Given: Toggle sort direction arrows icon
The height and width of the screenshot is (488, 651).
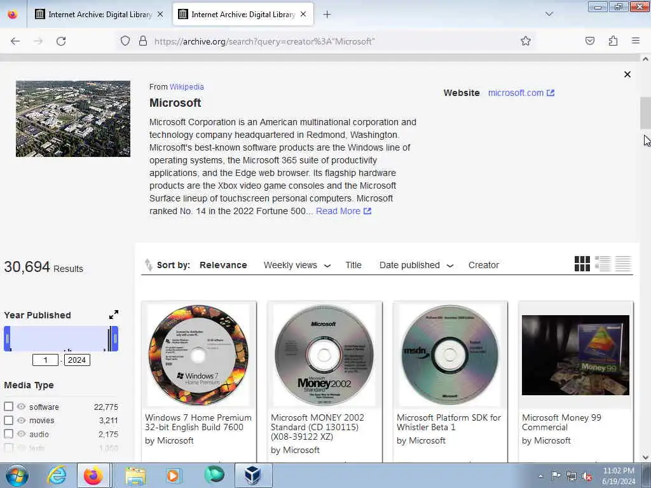Looking at the screenshot, I should [x=148, y=265].
